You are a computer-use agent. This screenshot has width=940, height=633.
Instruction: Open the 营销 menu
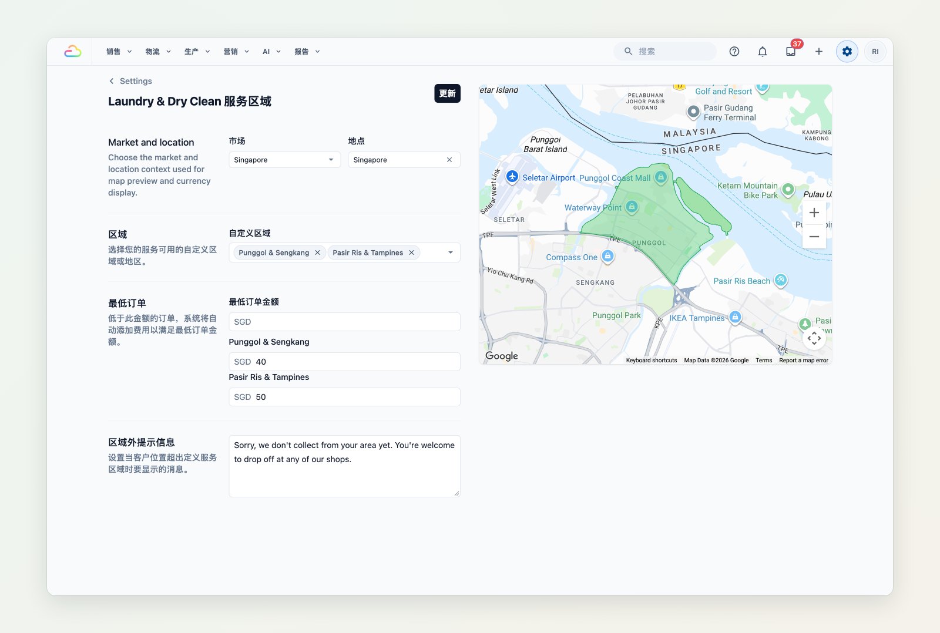pyautogui.click(x=236, y=52)
